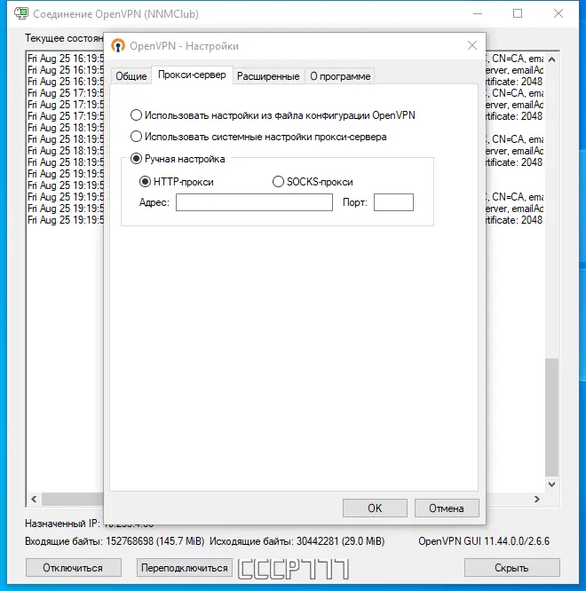
Task: Open the О программе tab
Action: 340,76
